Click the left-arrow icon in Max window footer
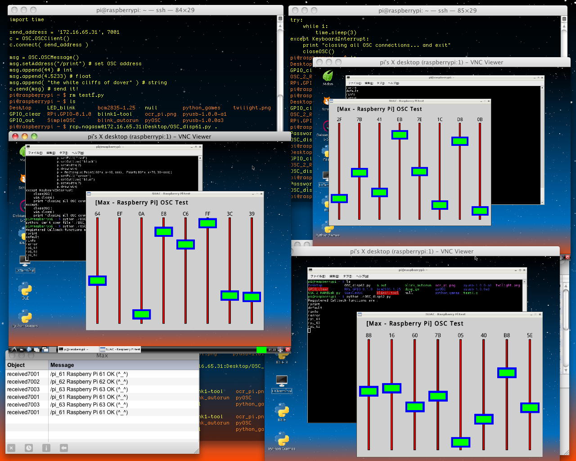 coord(63,448)
